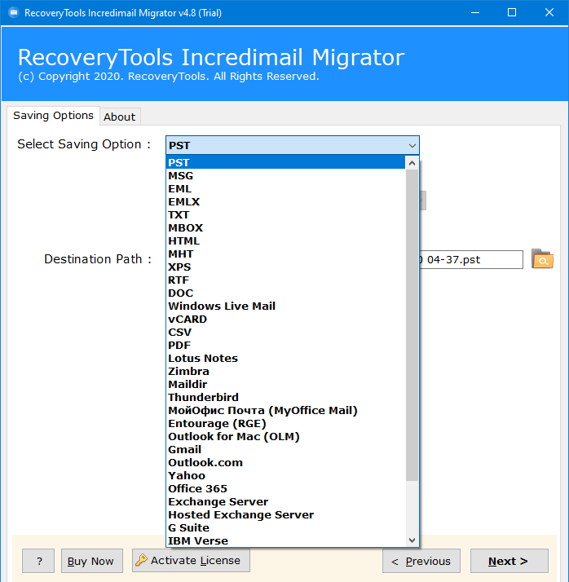Image resolution: width=569 pixels, height=582 pixels.
Task: Choose Lotus Notes option
Action: [x=285, y=358]
